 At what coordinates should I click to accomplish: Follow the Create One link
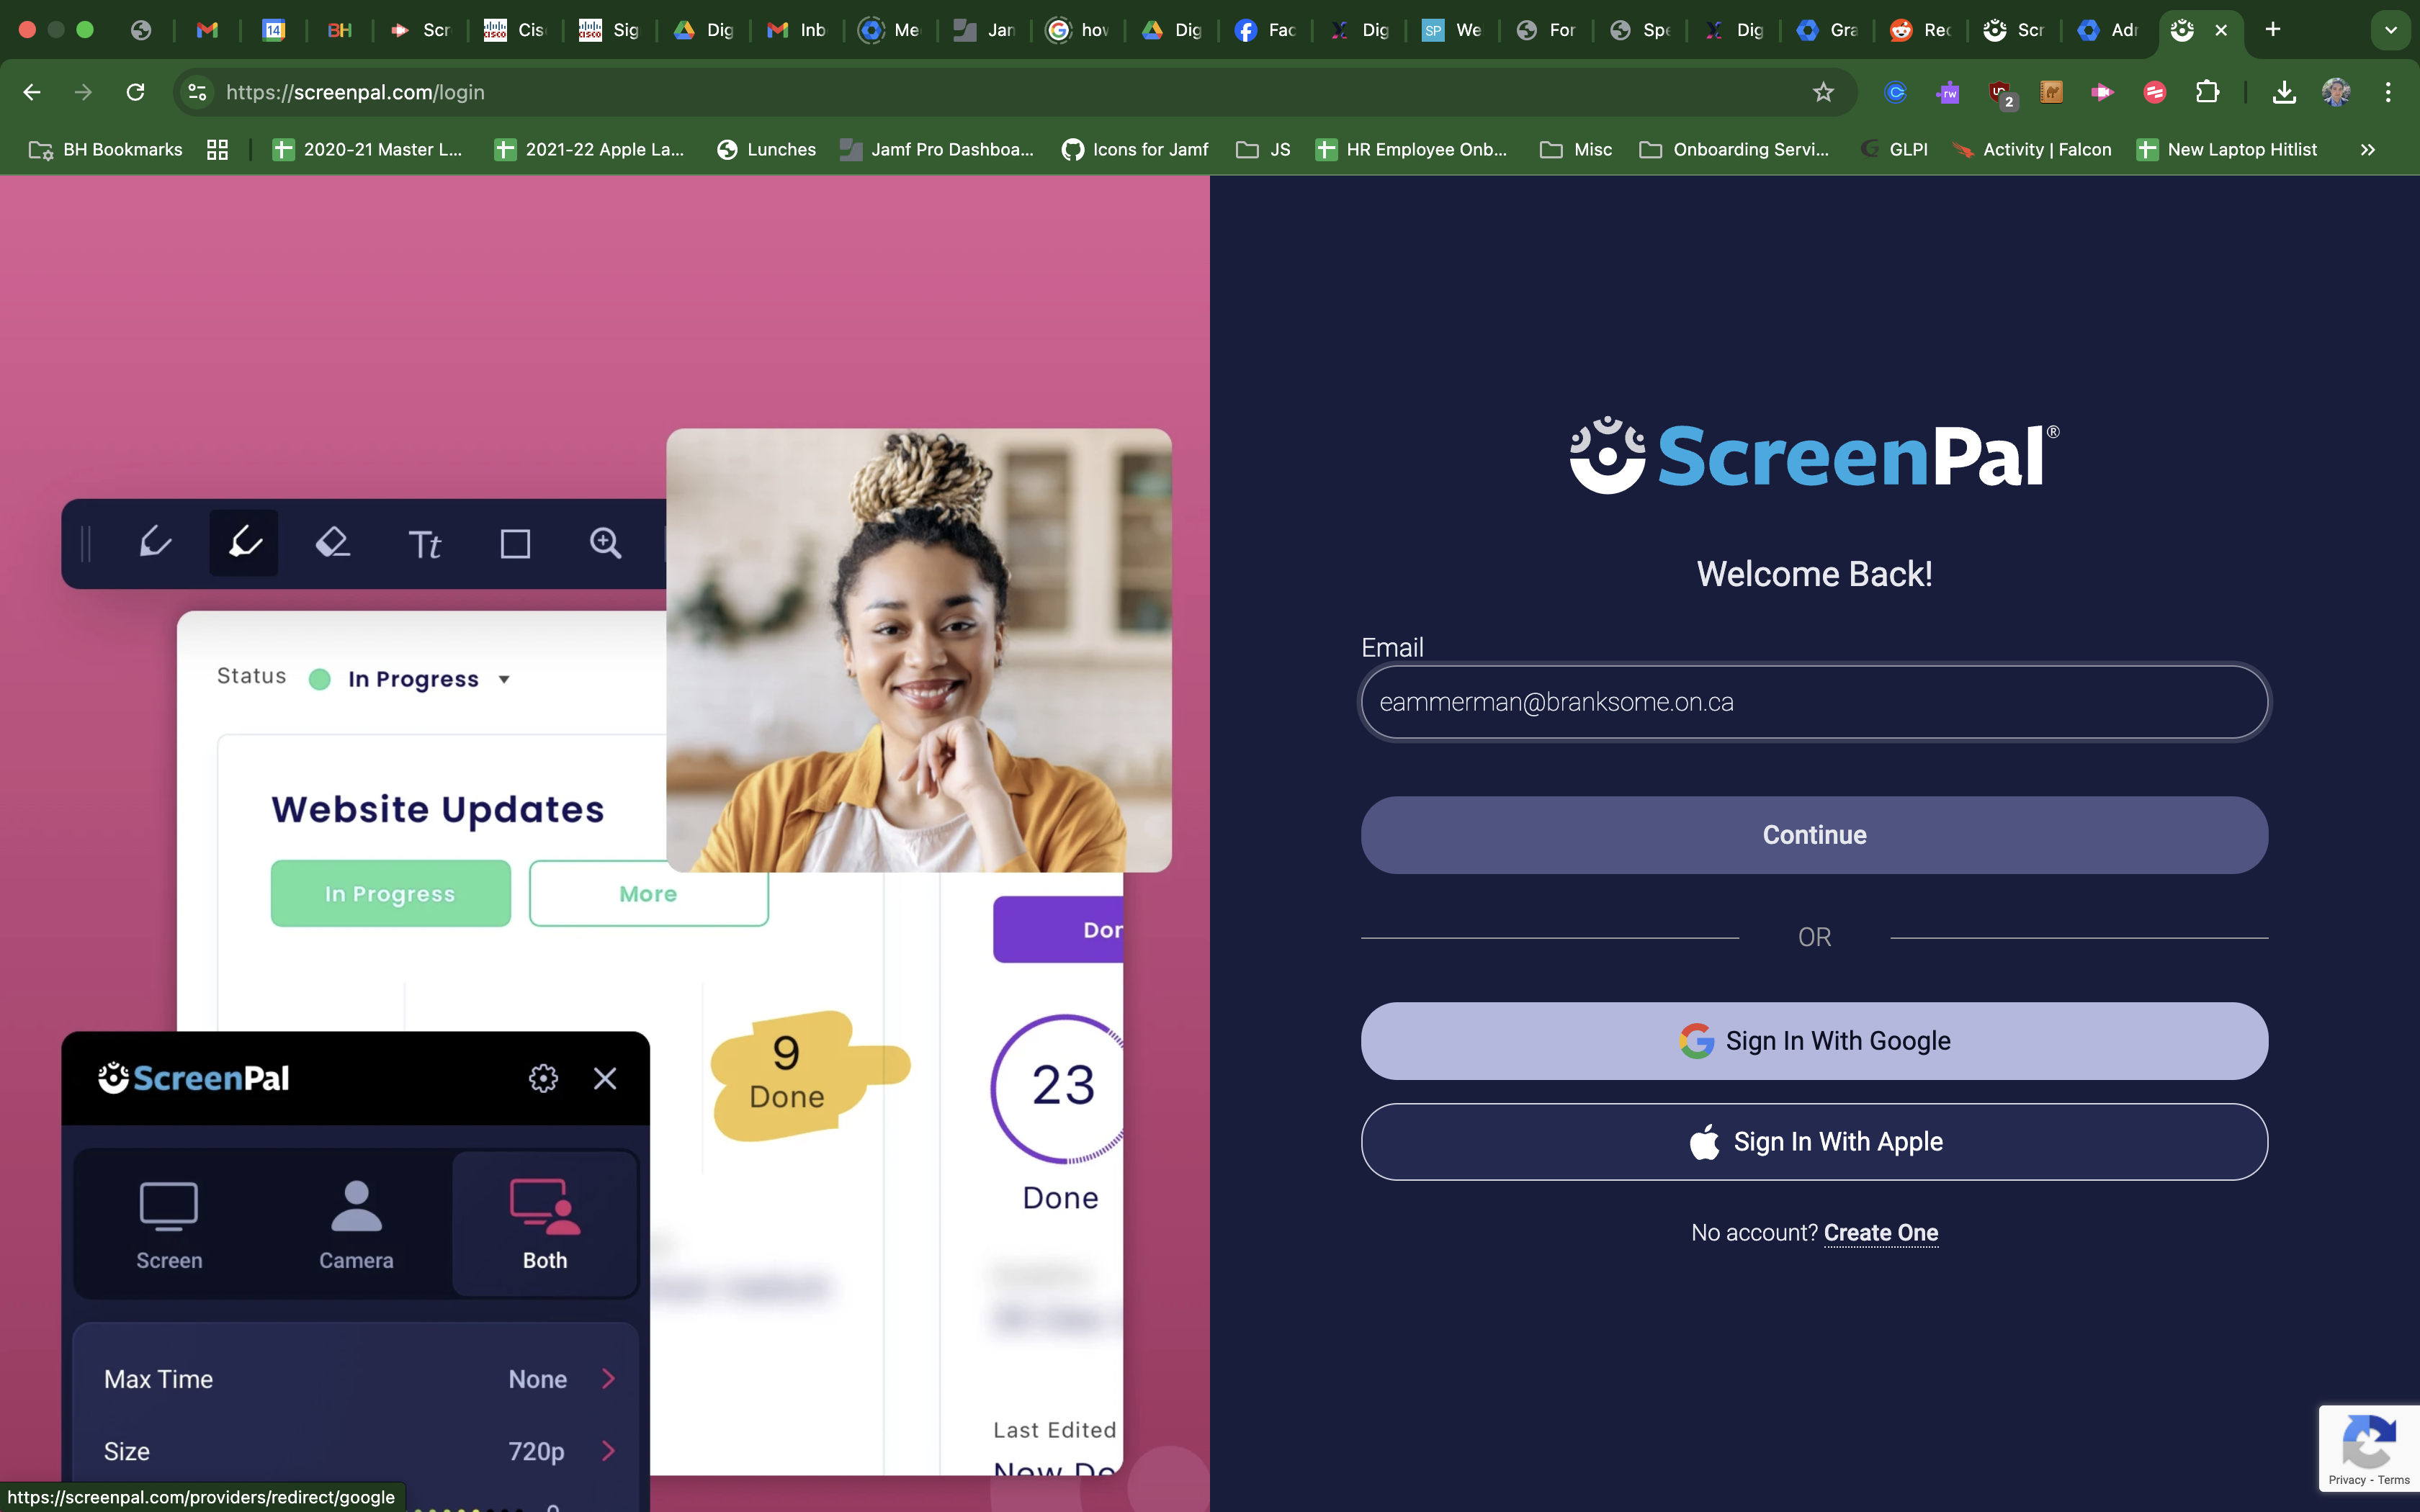point(1880,1233)
